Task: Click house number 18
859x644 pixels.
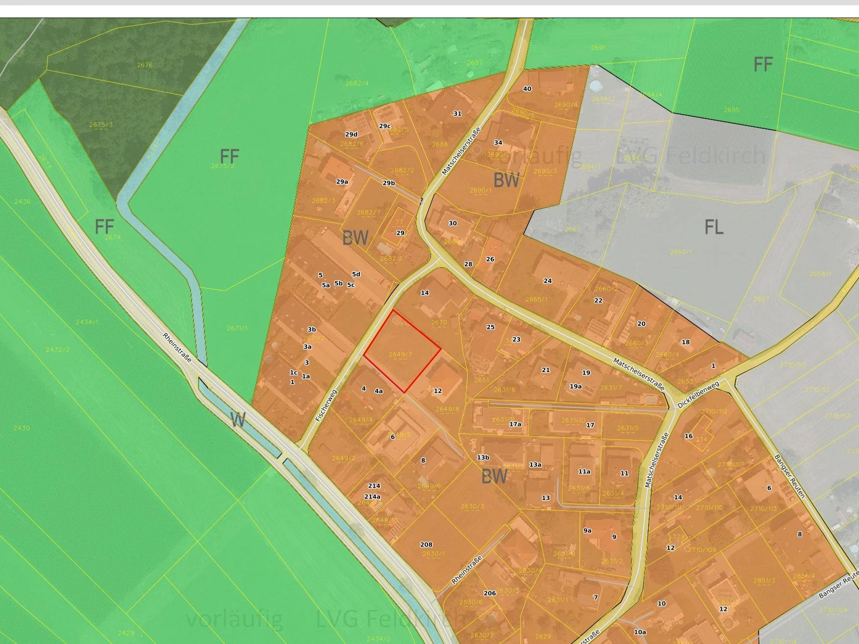Action: 685,343
